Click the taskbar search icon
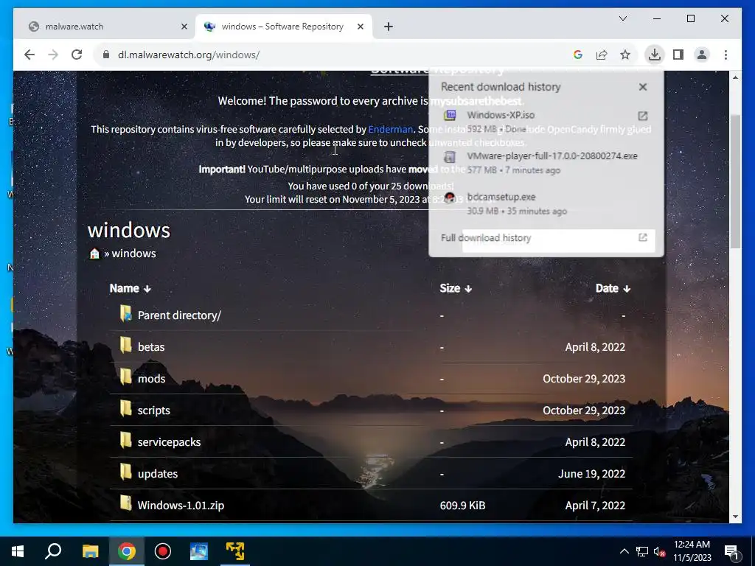The height and width of the screenshot is (566, 755). pyautogui.click(x=53, y=551)
